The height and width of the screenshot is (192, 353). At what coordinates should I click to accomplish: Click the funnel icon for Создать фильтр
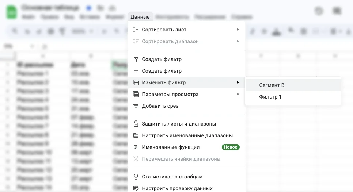[136, 59]
